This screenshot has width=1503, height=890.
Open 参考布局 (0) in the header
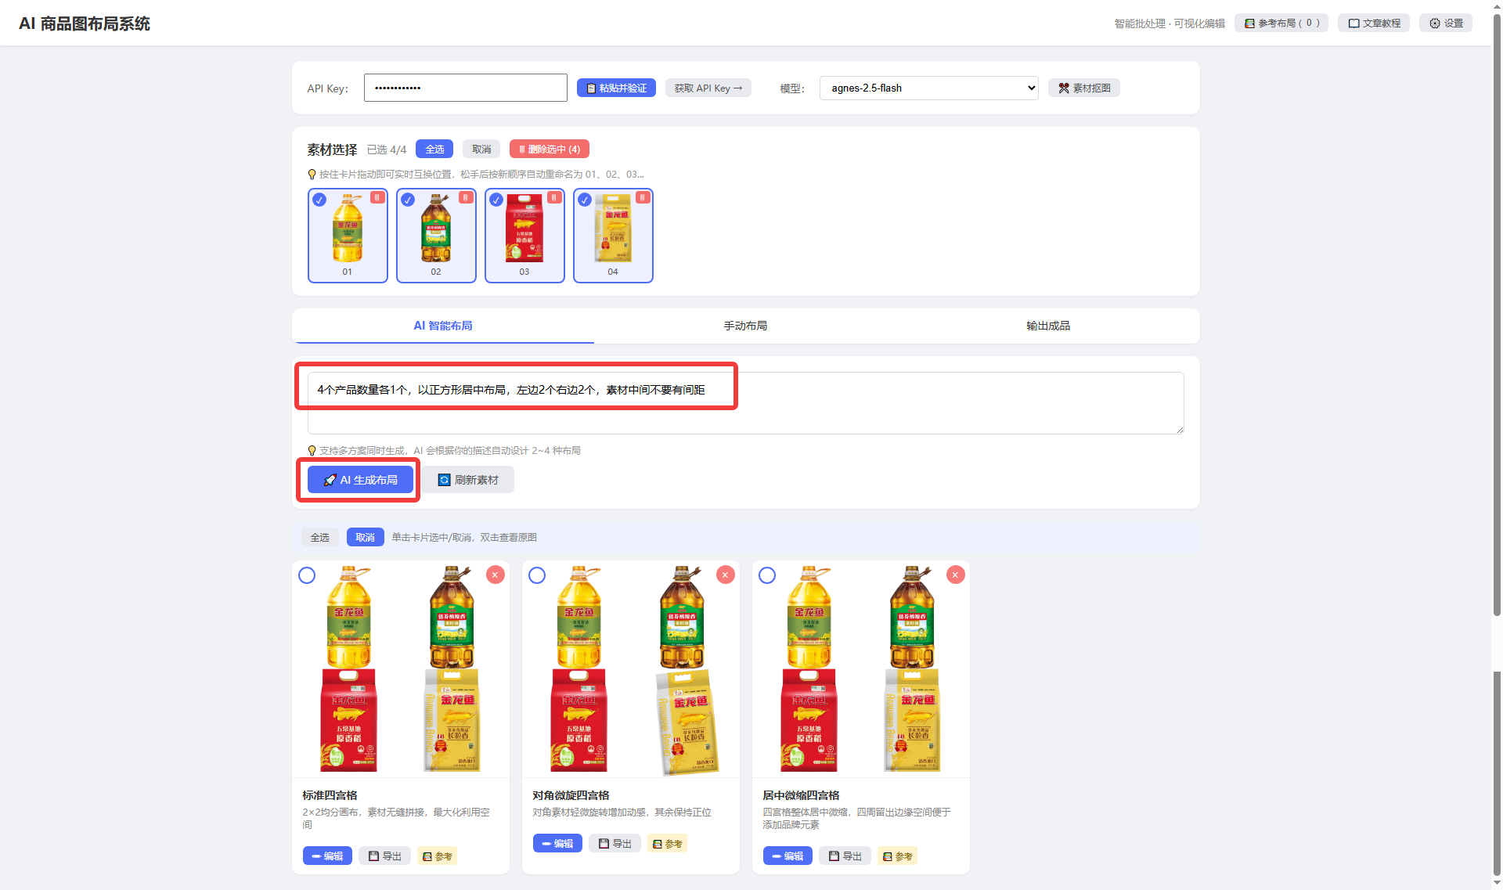(1281, 23)
